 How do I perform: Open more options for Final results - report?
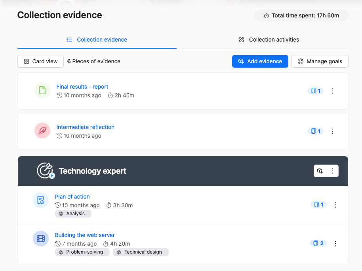click(332, 91)
